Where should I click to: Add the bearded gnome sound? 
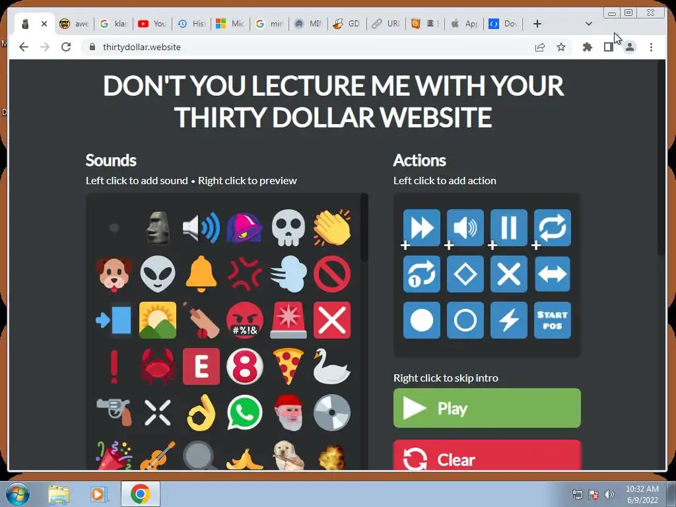click(288, 413)
